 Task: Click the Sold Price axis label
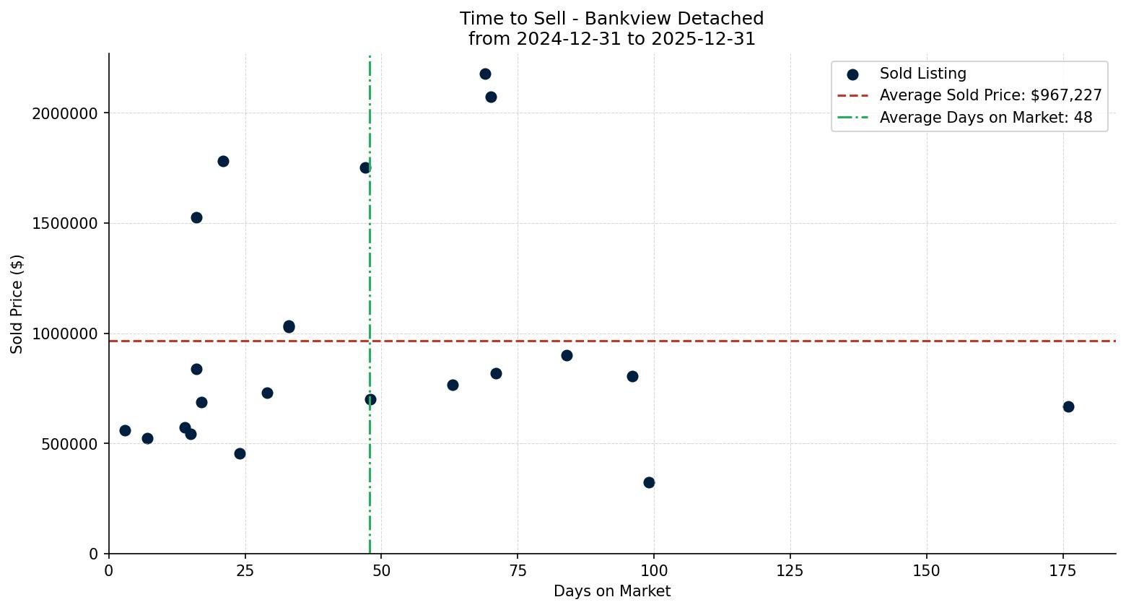(x=16, y=303)
